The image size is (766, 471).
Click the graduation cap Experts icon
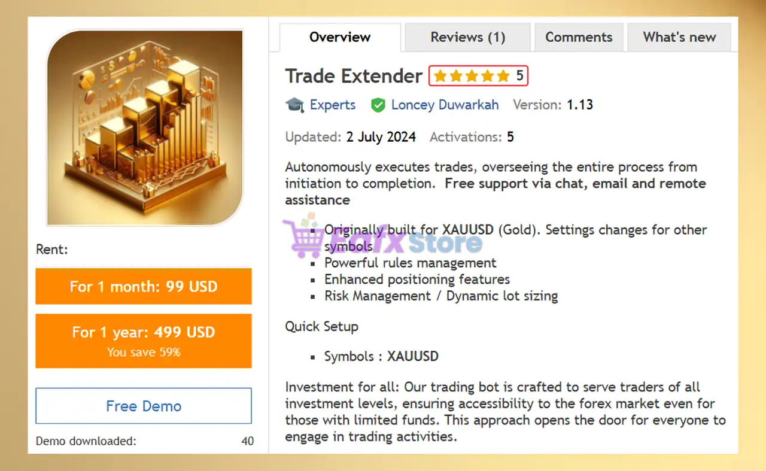coord(294,105)
